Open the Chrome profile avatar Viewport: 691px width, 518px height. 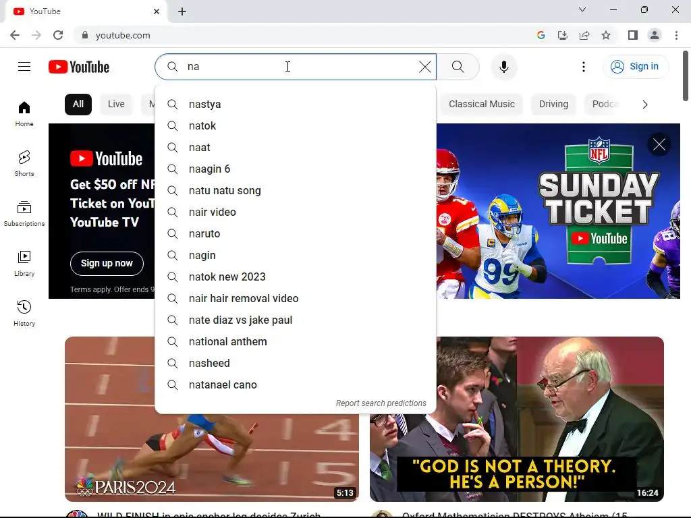tap(655, 35)
